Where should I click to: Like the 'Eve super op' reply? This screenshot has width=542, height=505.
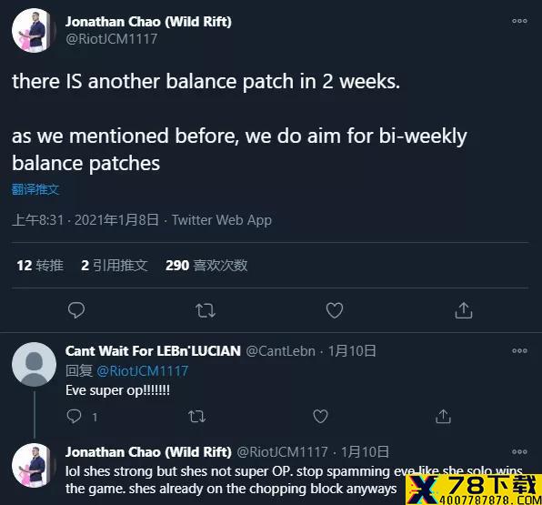[320, 416]
